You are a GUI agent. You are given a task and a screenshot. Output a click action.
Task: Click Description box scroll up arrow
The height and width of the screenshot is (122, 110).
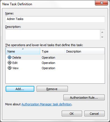(102, 32)
